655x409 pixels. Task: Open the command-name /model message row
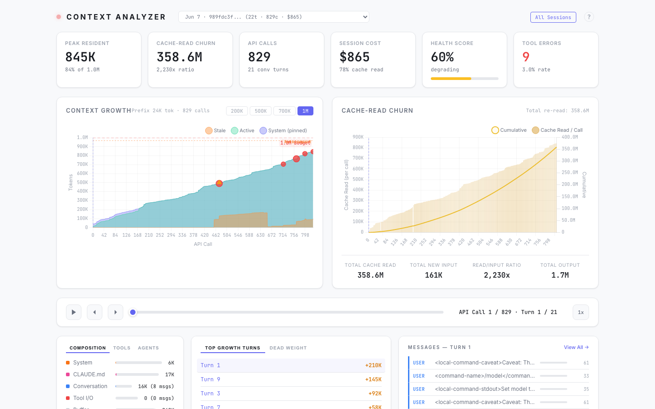pos(499,376)
